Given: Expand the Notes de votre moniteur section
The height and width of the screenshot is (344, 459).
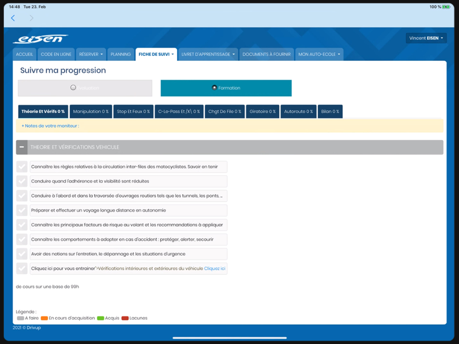Looking at the screenshot, I should [50, 126].
